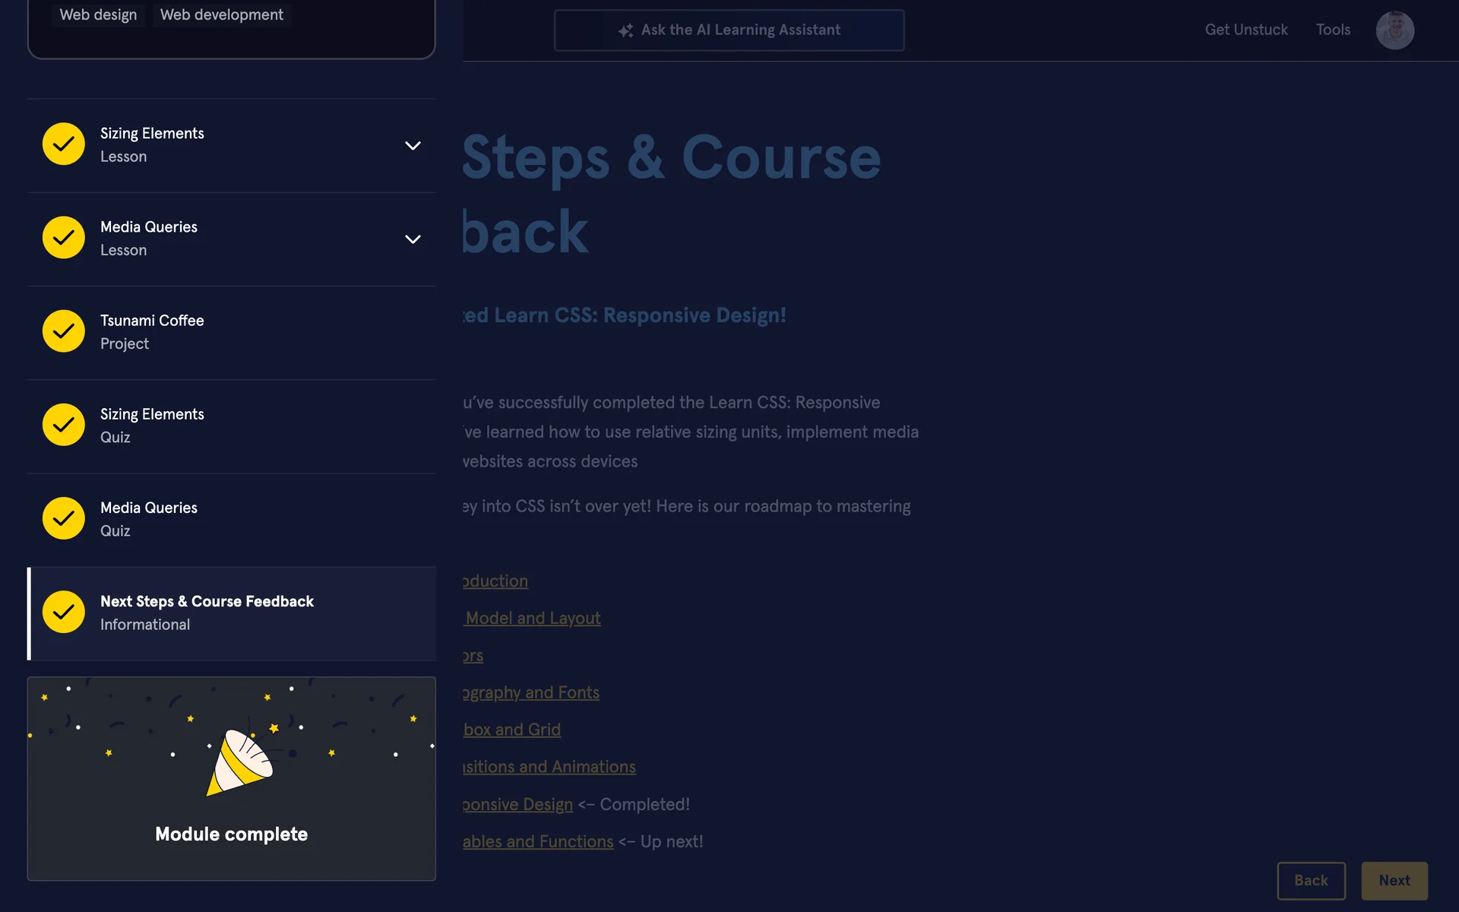Click the checkmark on Sizing Elements Lesson
Image resolution: width=1459 pixels, height=912 pixels.
point(63,144)
